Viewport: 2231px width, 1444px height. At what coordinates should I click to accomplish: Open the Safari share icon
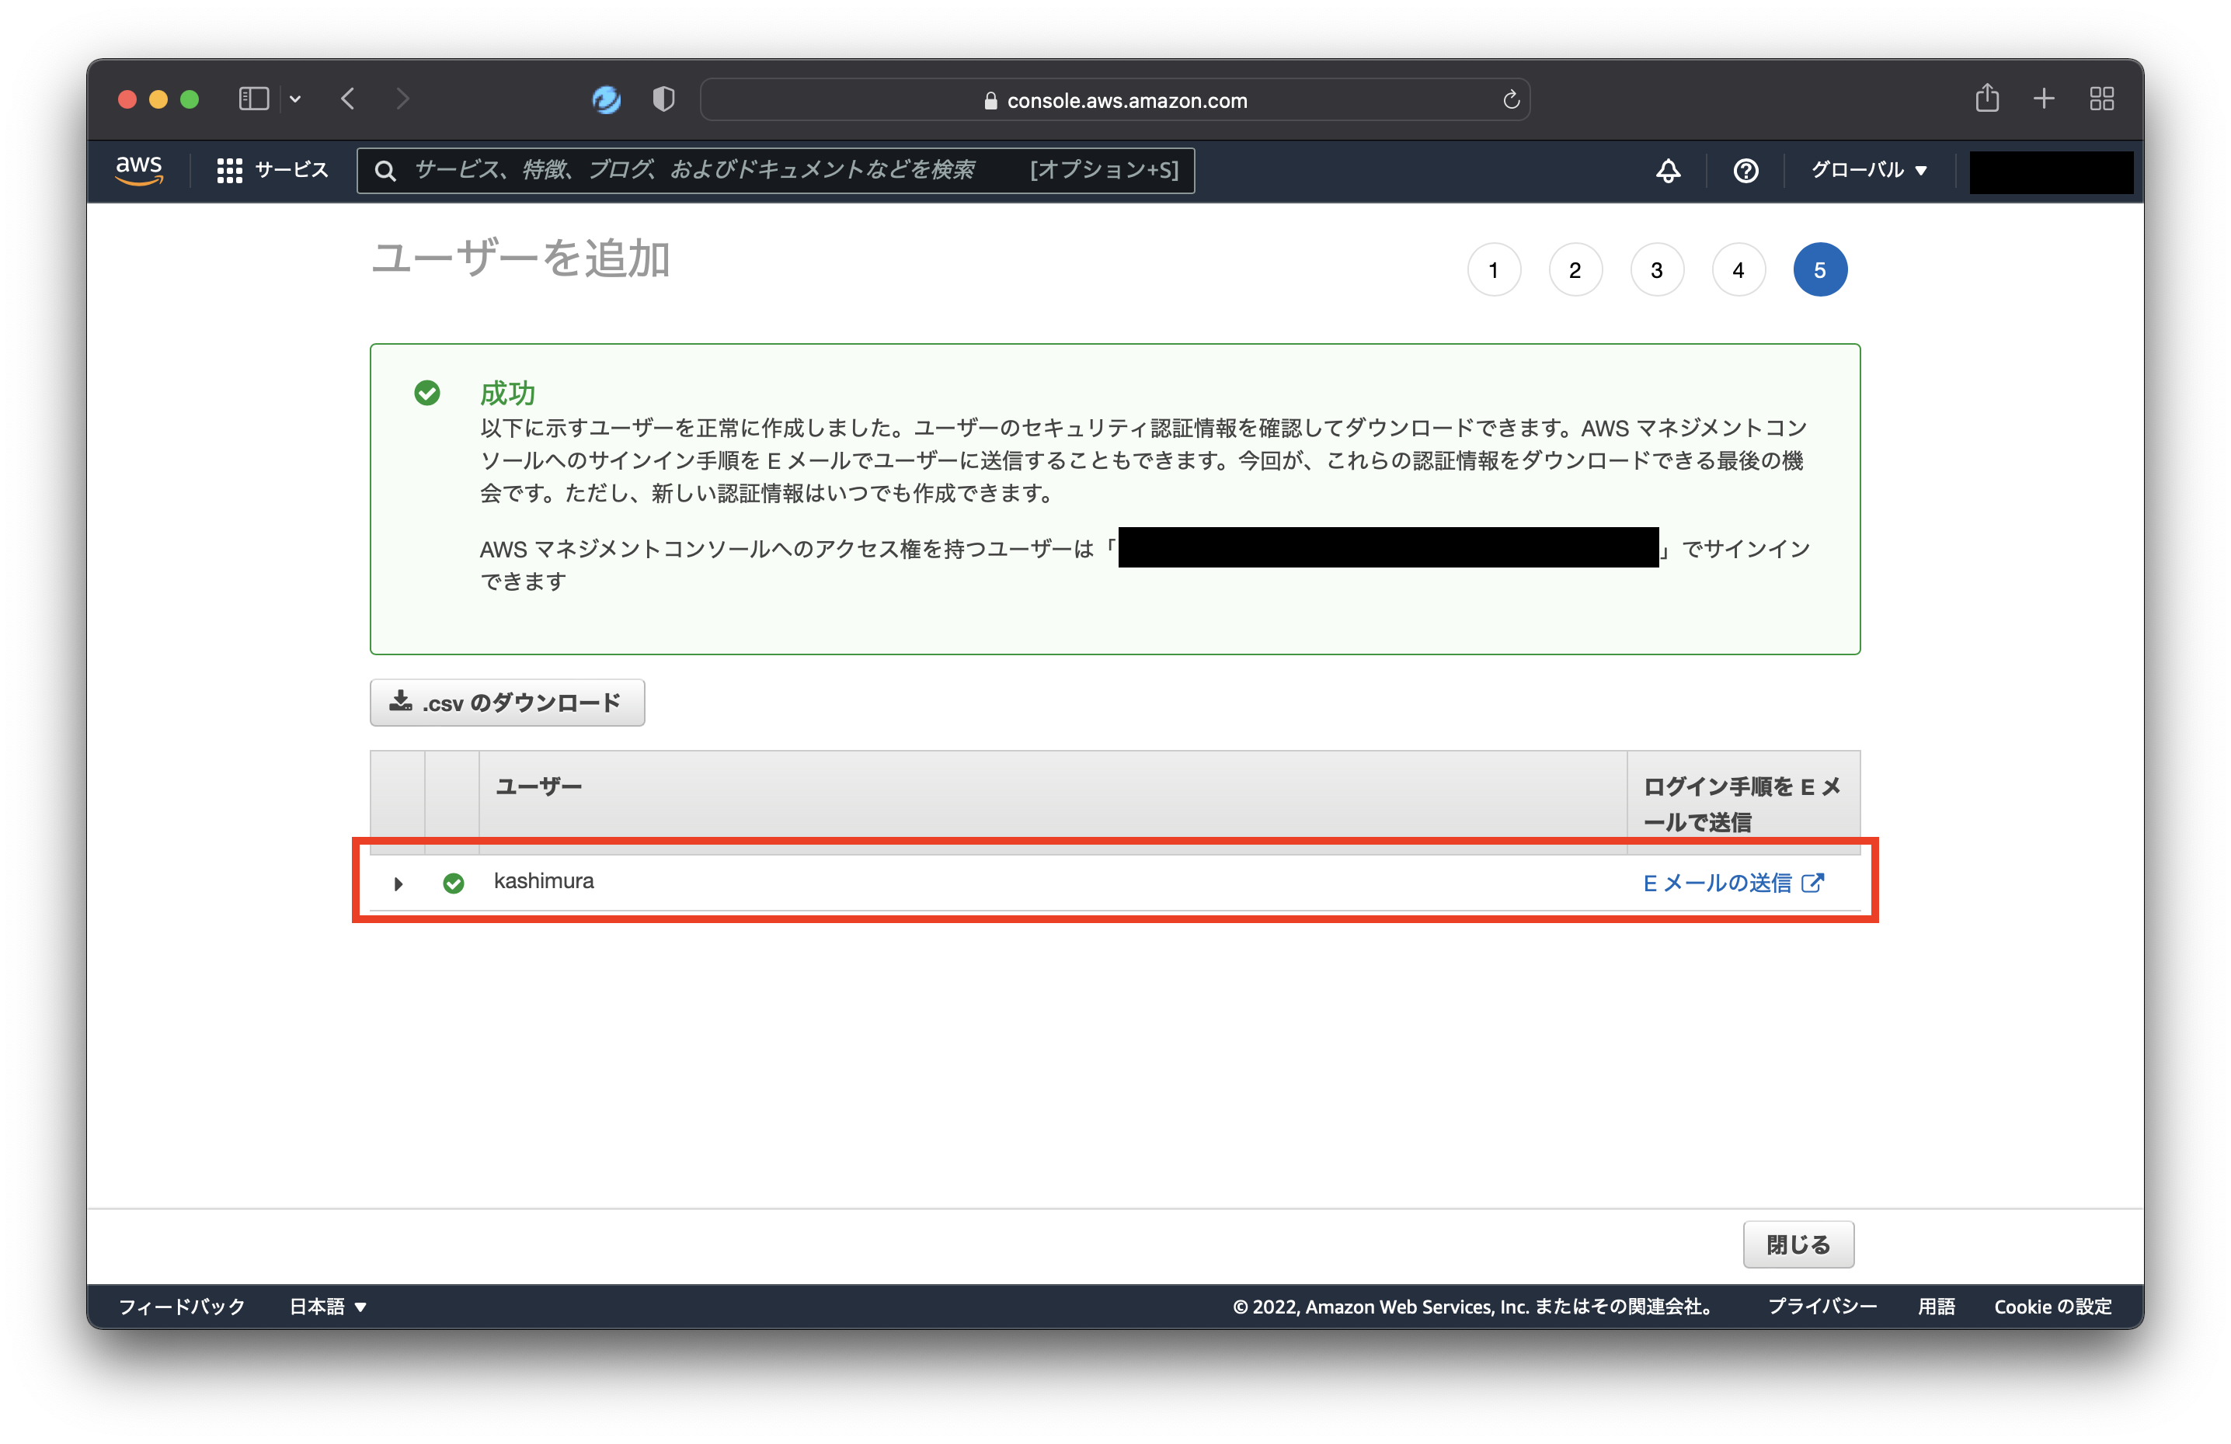coord(1986,99)
